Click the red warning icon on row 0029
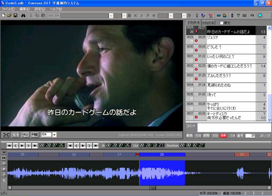The width and height of the screenshot is (272, 196). pos(196,41)
